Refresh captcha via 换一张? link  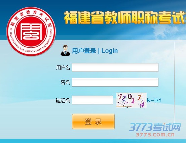pyautogui.click(x=154, y=100)
